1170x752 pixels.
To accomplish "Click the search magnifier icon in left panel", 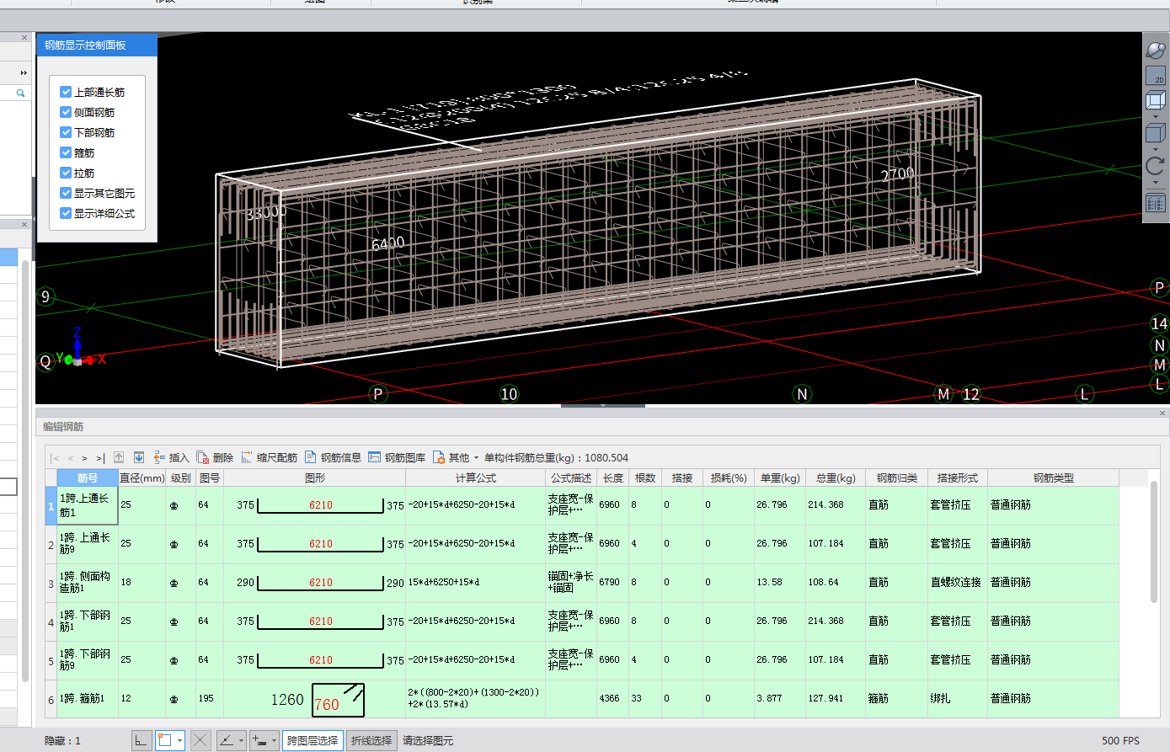I will 21,93.
